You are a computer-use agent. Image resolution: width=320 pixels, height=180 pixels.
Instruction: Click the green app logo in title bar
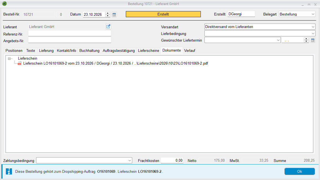pos(4,4)
